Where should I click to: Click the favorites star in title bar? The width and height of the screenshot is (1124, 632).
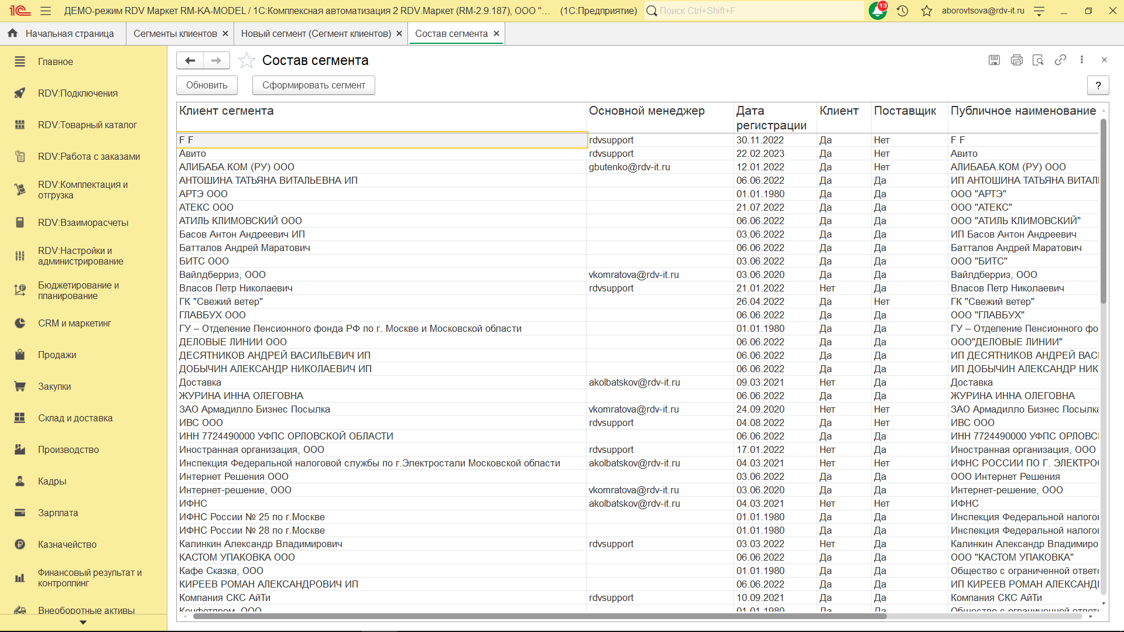[x=927, y=11]
